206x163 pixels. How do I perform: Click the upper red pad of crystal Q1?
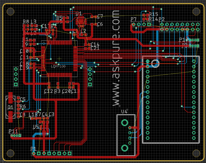(x=11, y=98)
